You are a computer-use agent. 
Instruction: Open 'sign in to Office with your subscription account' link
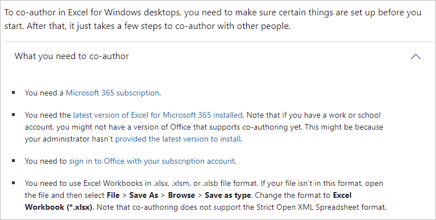click(x=152, y=161)
